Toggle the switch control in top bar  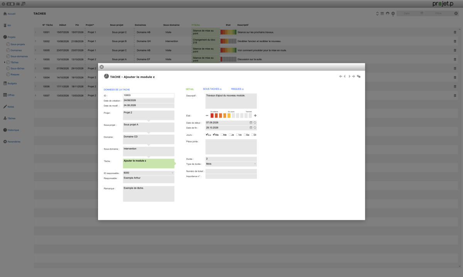click(x=11, y=3)
